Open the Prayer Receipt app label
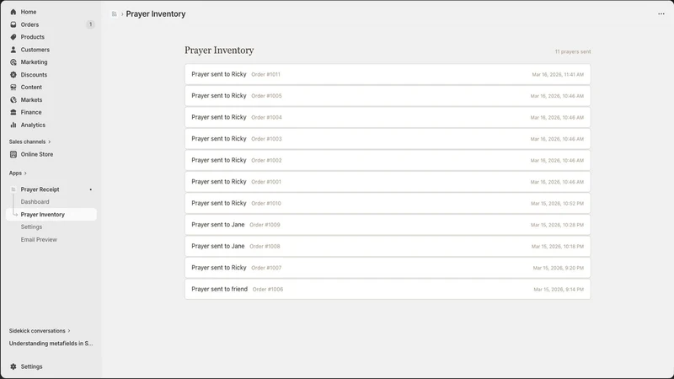Screen dimensions: 674x379 pos(40,189)
